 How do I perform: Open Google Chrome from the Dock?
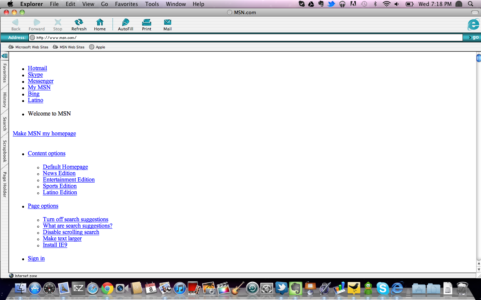[x=107, y=288]
